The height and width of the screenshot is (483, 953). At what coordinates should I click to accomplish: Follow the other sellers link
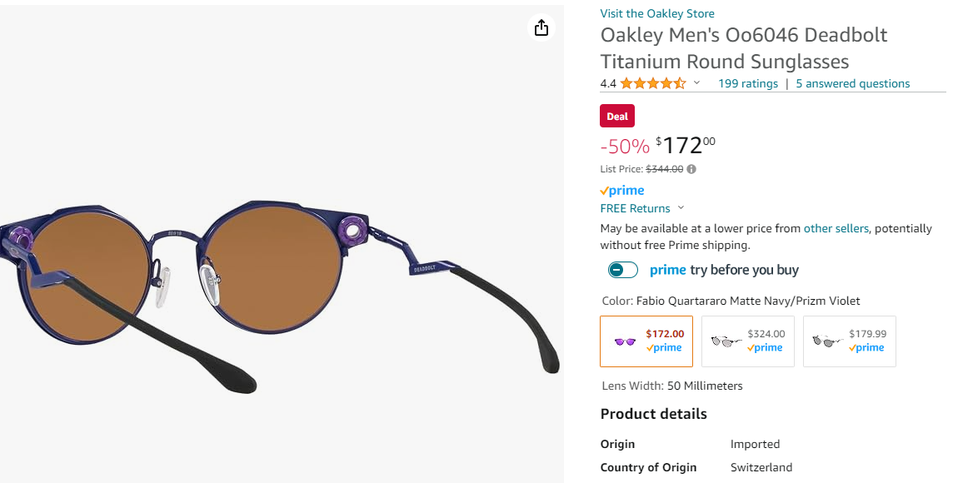[x=836, y=228]
